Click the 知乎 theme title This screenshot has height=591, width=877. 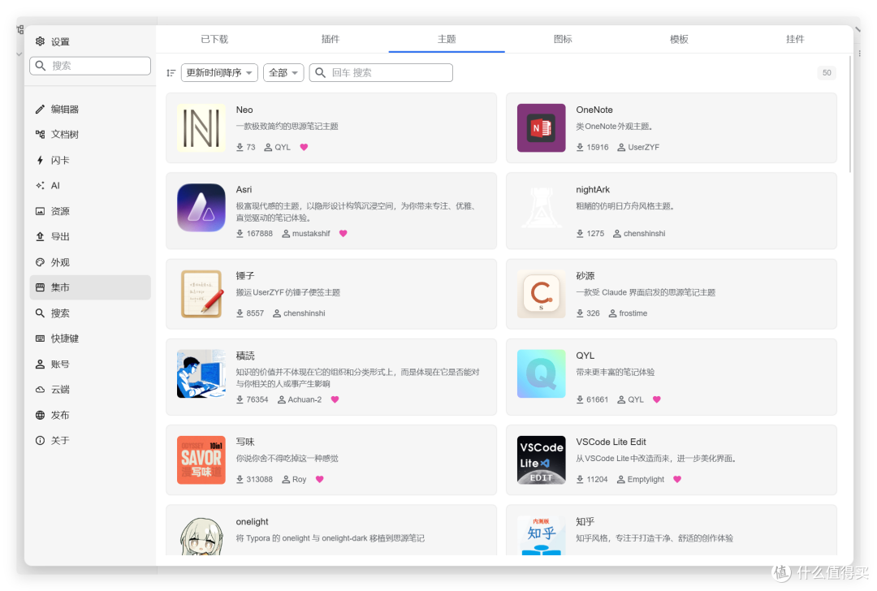tap(585, 522)
